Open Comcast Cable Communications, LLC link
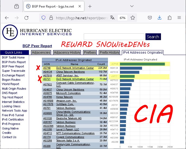This screenshot has width=186, height=149. [x=75, y=84]
